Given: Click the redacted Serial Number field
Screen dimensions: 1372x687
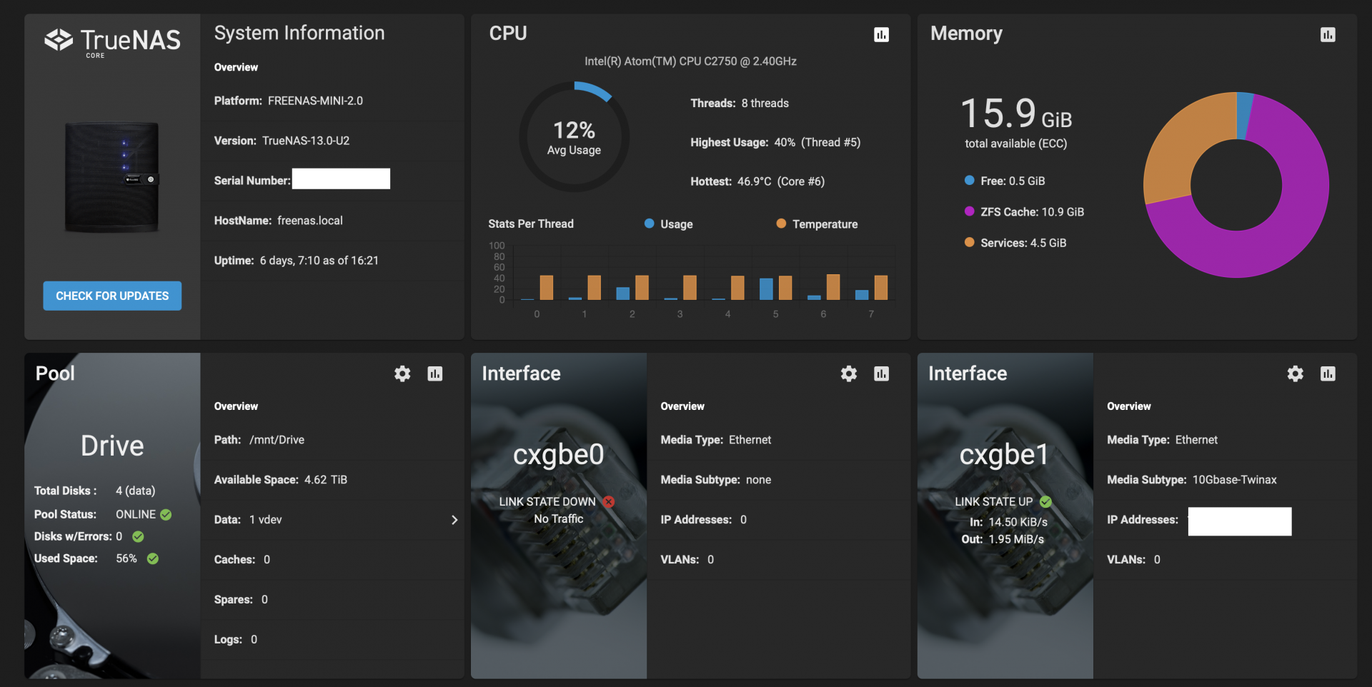Looking at the screenshot, I should pos(341,179).
